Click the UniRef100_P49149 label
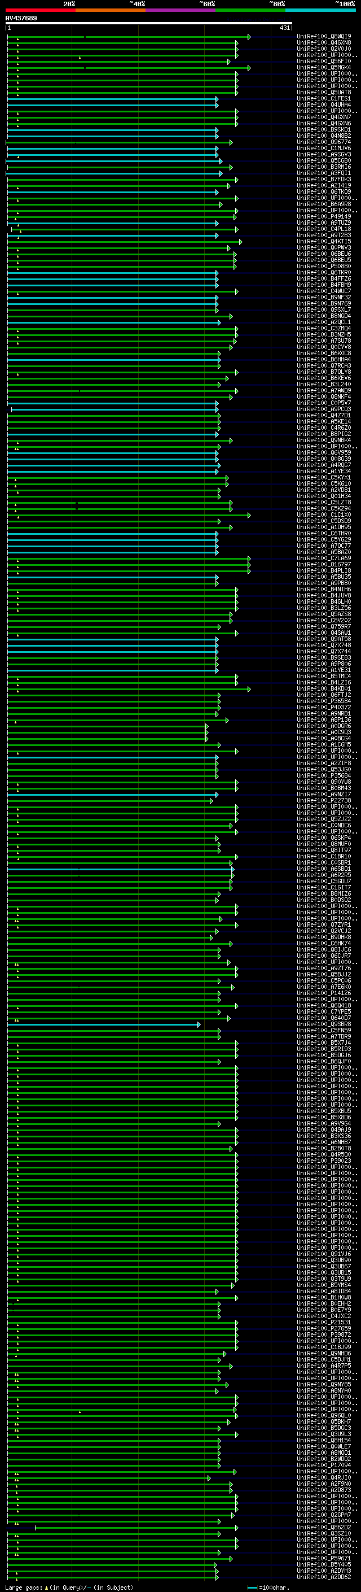Image resolution: width=361 pixels, height=1592 pixels. pos(324,217)
